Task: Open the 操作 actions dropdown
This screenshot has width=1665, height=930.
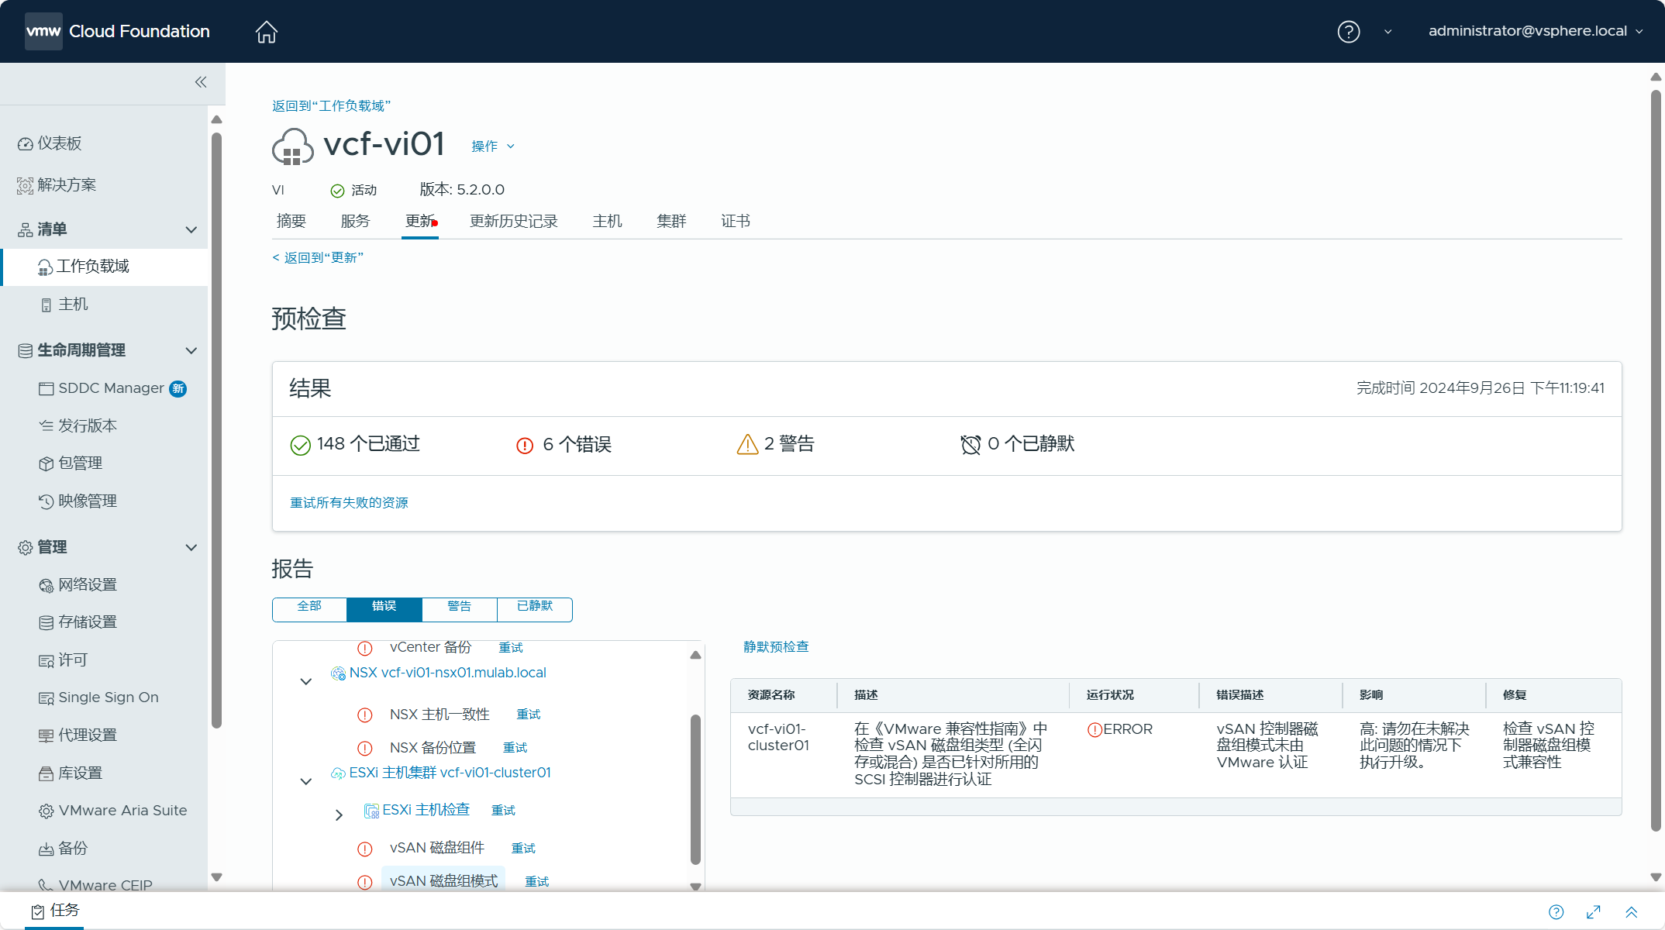Action: (x=493, y=146)
